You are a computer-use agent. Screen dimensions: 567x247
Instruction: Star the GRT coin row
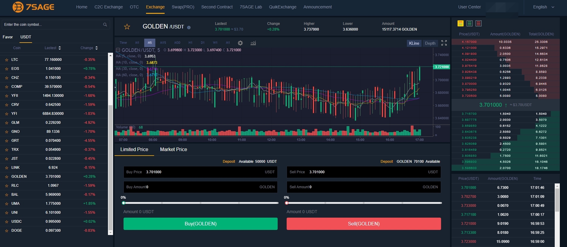[x=7, y=141]
